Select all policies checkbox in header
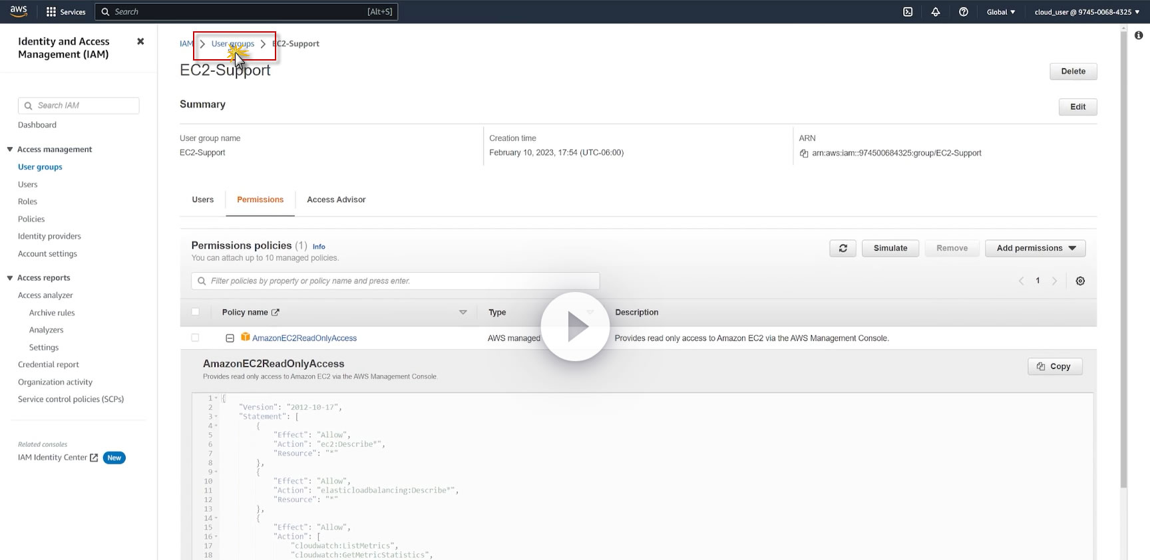1150x560 pixels. pos(195,312)
